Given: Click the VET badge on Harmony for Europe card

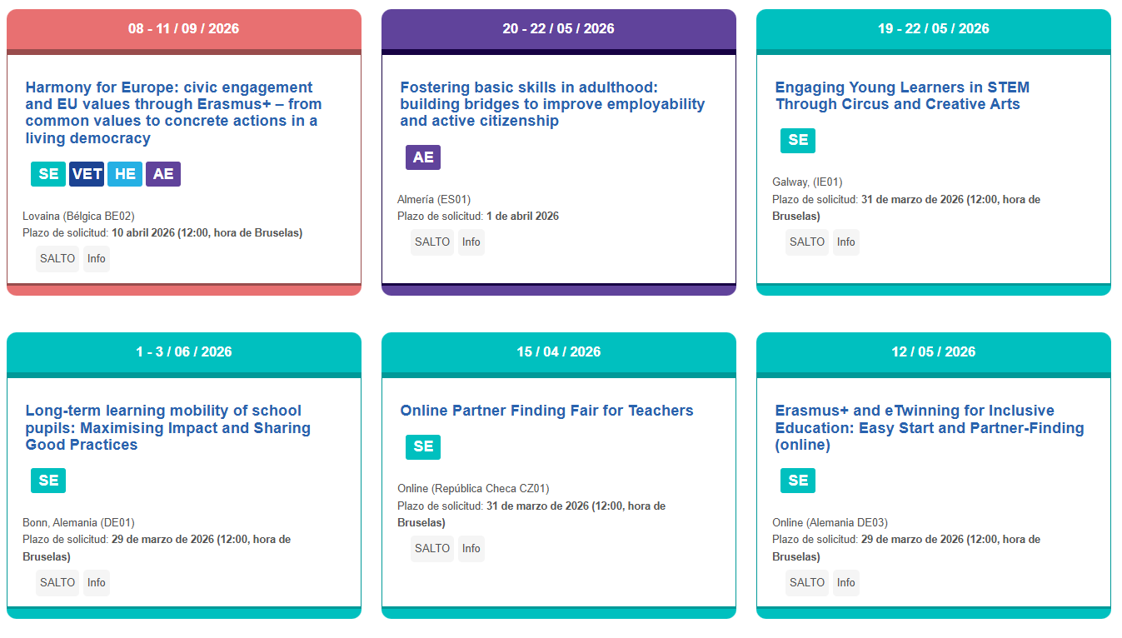Looking at the screenshot, I should 87,174.
